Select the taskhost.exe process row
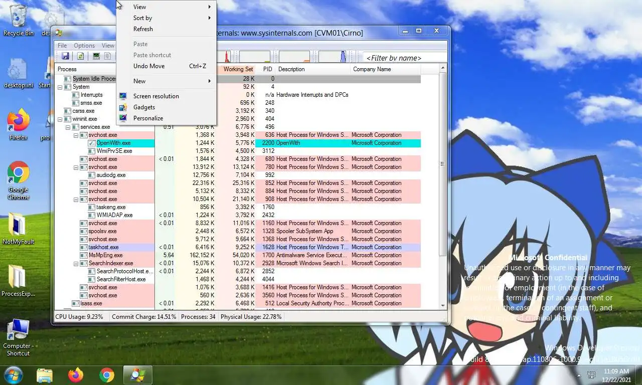This screenshot has width=642, height=385. pyautogui.click(x=238, y=247)
